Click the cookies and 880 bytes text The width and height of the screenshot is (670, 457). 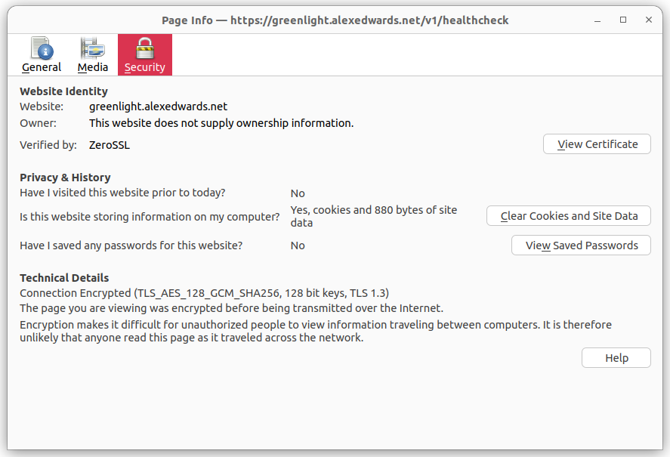point(374,216)
